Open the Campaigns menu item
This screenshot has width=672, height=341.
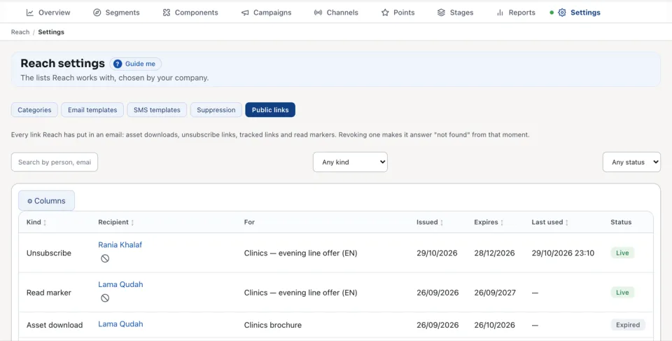[266, 13]
